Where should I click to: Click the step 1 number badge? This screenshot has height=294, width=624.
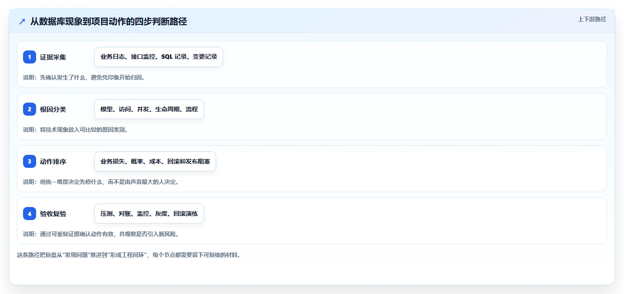pyautogui.click(x=30, y=57)
